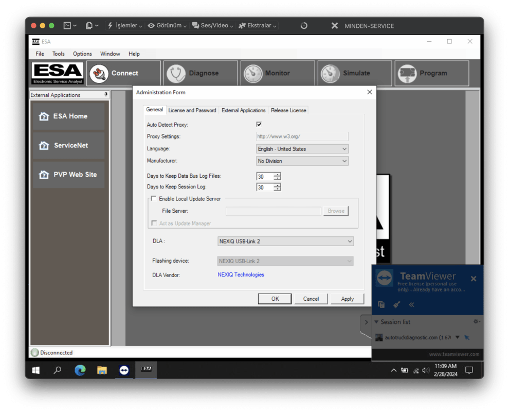Switch to Release License tab
This screenshot has width=509, height=412.
coord(288,111)
